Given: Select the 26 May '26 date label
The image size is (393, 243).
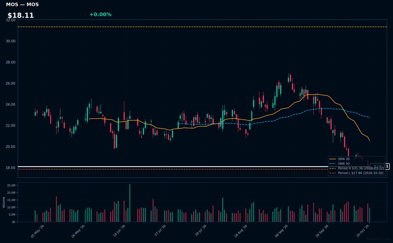Looking at the screenshot, I should [x=78, y=232].
